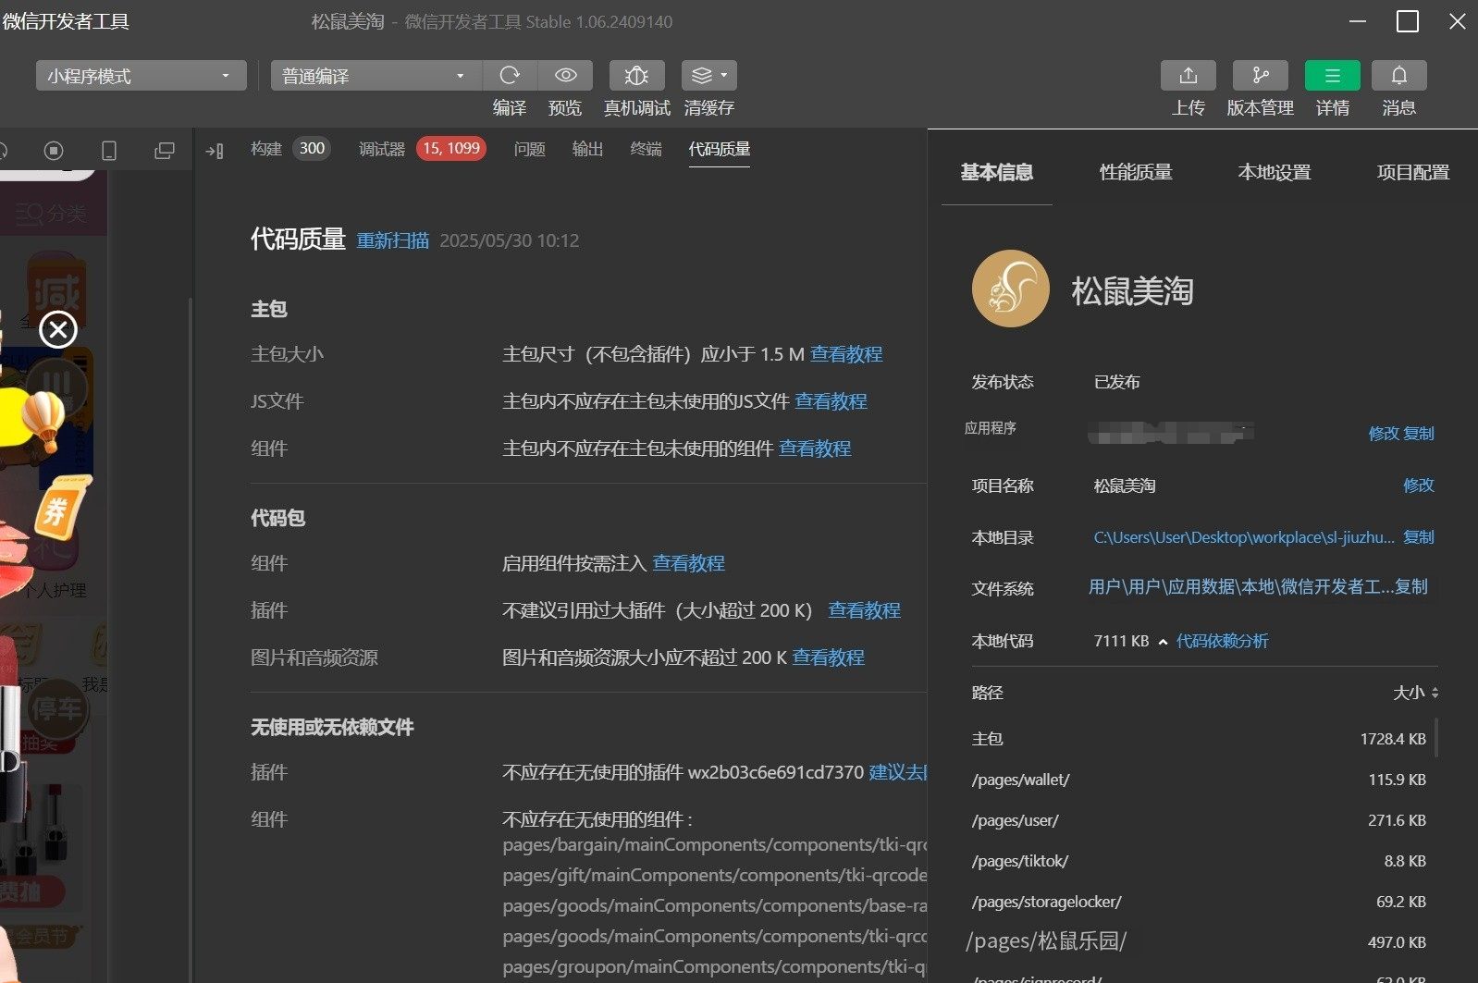Open the messages bell icon
The width and height of the screenshot is (1478, 983).
pos(1399,75)
